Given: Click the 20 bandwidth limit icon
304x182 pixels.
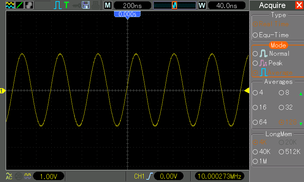Looking at the screenshot, I should (19, 176).
